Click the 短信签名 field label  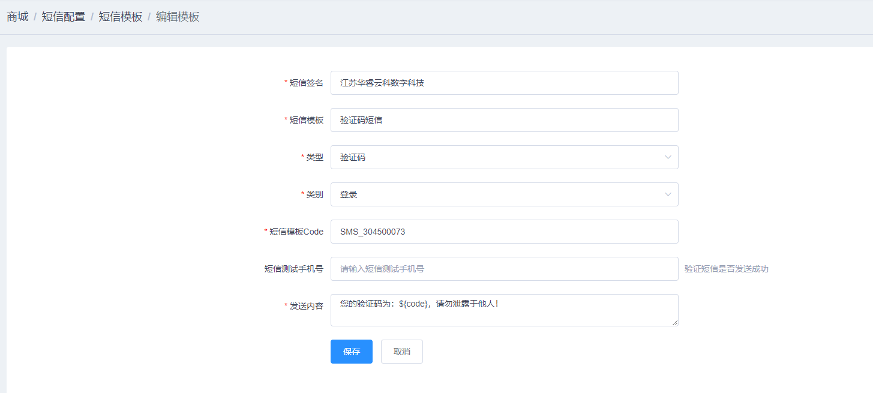(306, 83)
